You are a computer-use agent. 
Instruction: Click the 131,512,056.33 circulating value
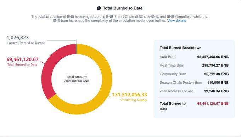[130, 94]
